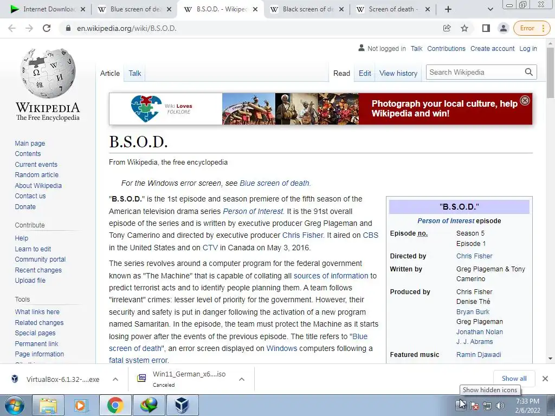Open View history tab
The image size is (555, 416).
coord(398,73)
